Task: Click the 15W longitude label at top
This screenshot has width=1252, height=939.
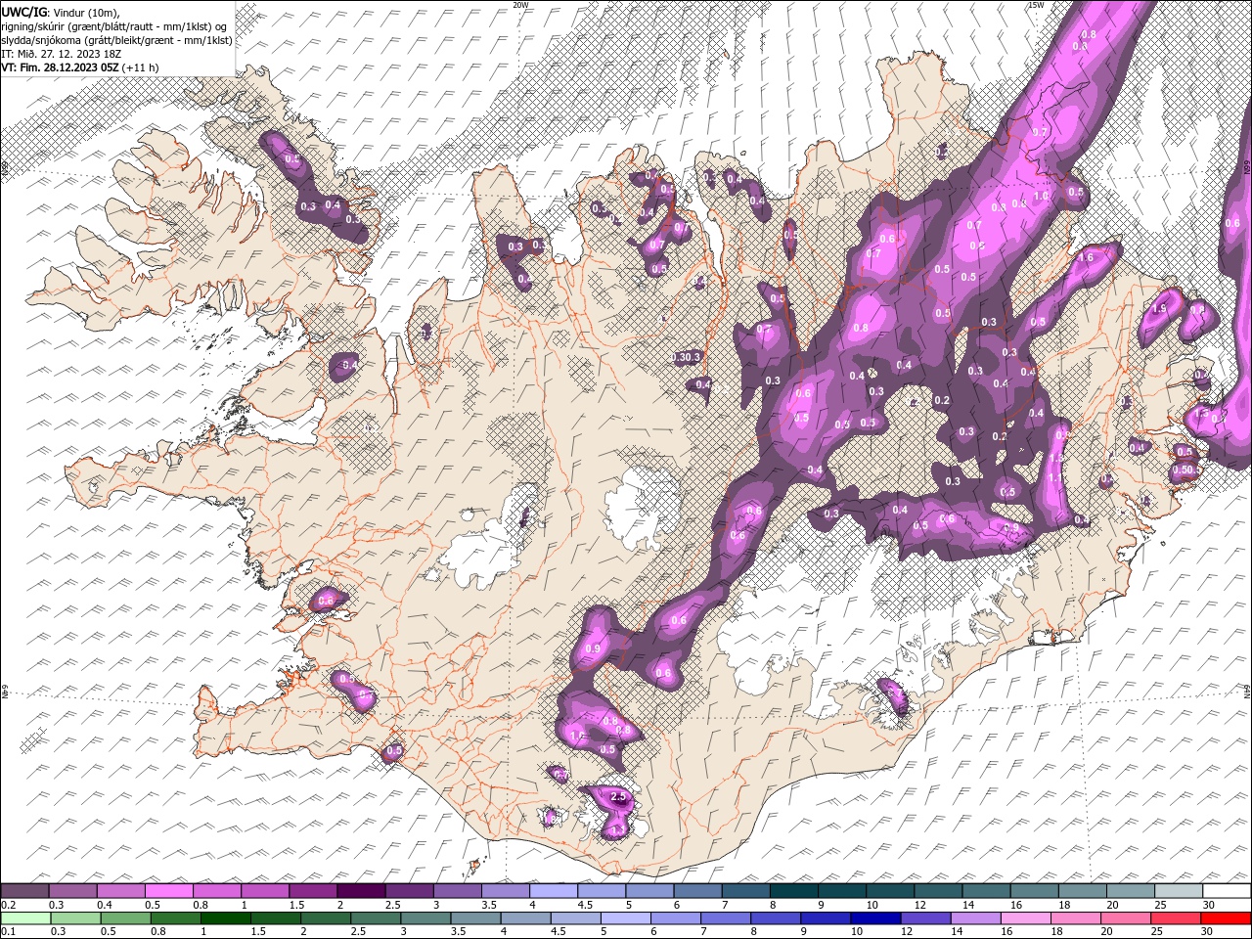Action: click(1035, 4)
